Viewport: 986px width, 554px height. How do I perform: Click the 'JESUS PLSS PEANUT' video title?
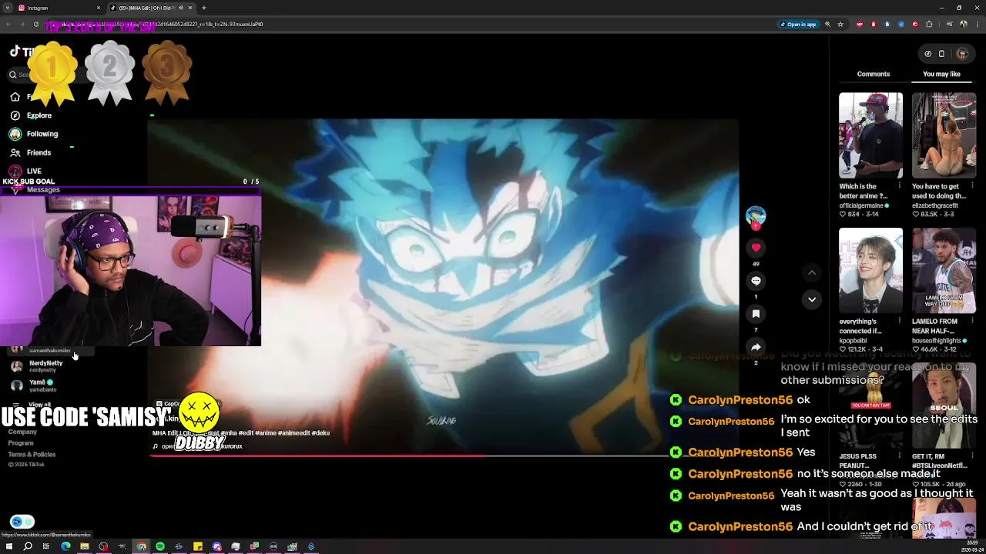point(858,461)
